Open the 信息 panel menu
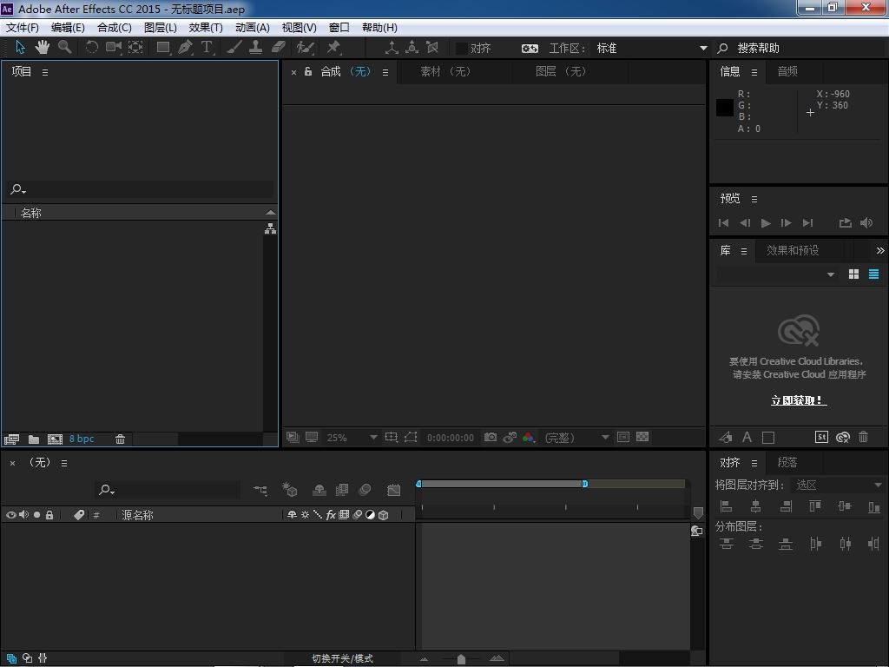The height and width of the screenshot is (667, 889). coord(754,72)
